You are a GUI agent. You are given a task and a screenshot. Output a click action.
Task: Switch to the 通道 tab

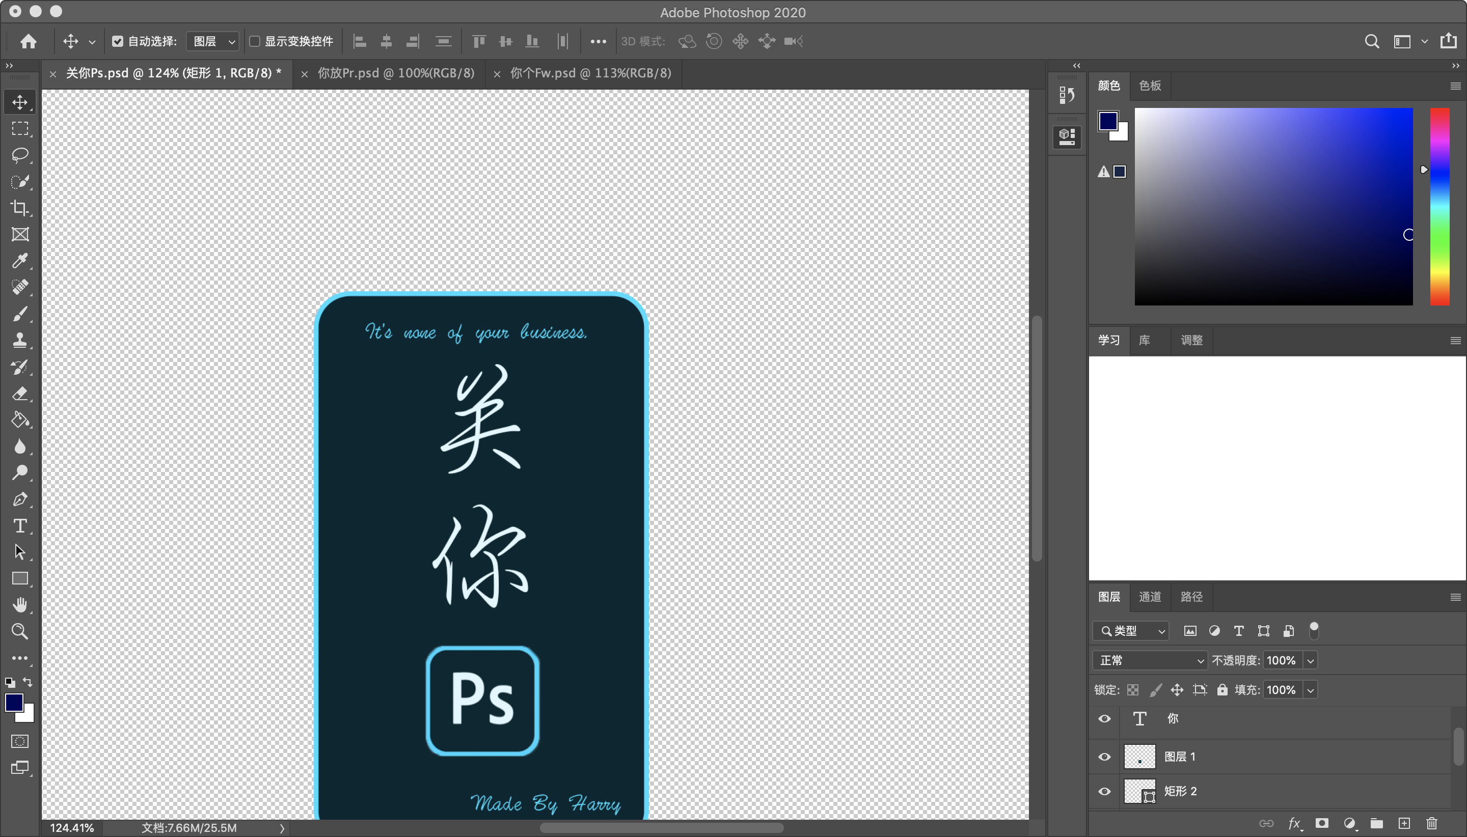tap(1150, 597)
